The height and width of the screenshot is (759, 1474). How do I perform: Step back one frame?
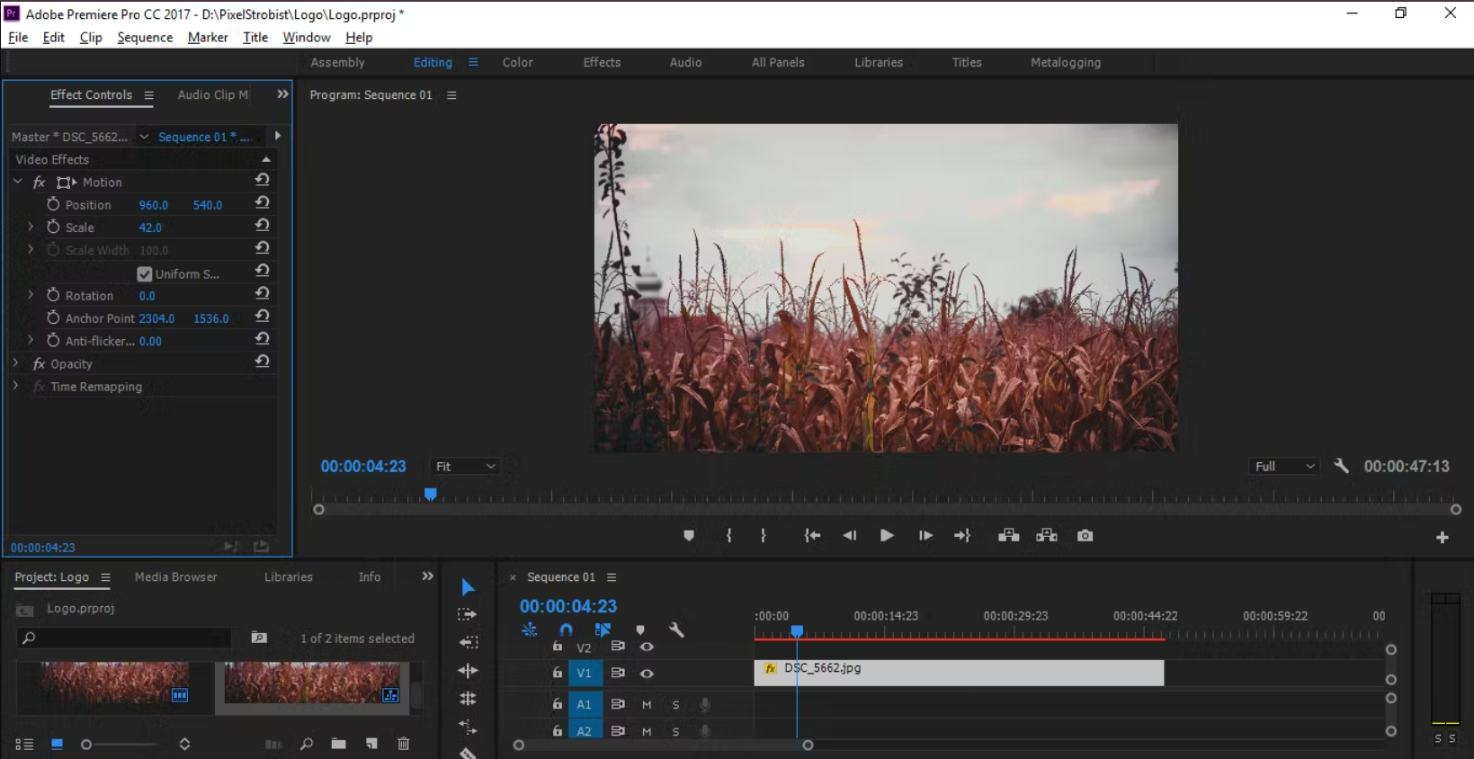click(849, 536)
